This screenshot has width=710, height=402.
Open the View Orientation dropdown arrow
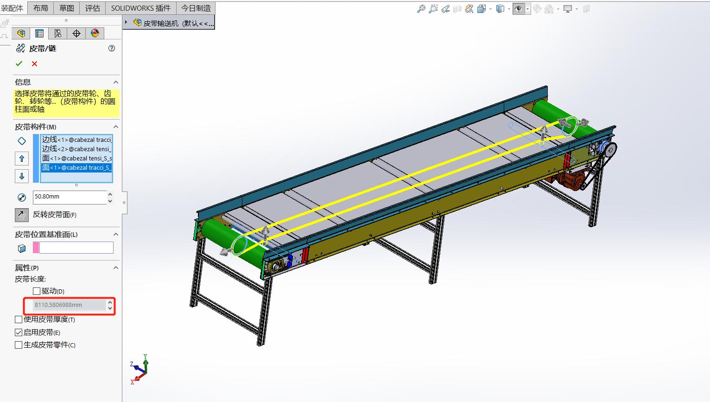coord(490,9)
